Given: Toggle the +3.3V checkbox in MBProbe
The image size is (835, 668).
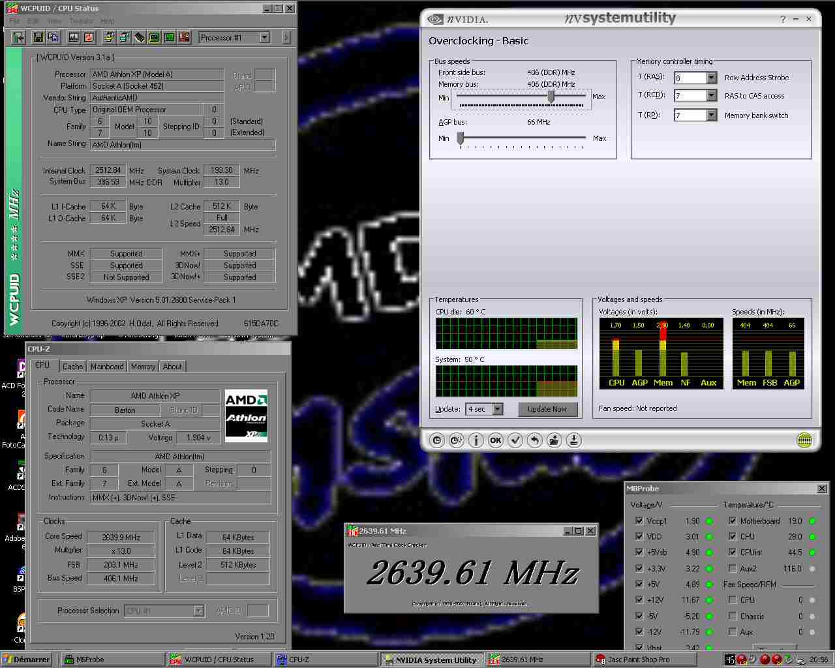Looking at the screenshot, I should pos(639,568).
